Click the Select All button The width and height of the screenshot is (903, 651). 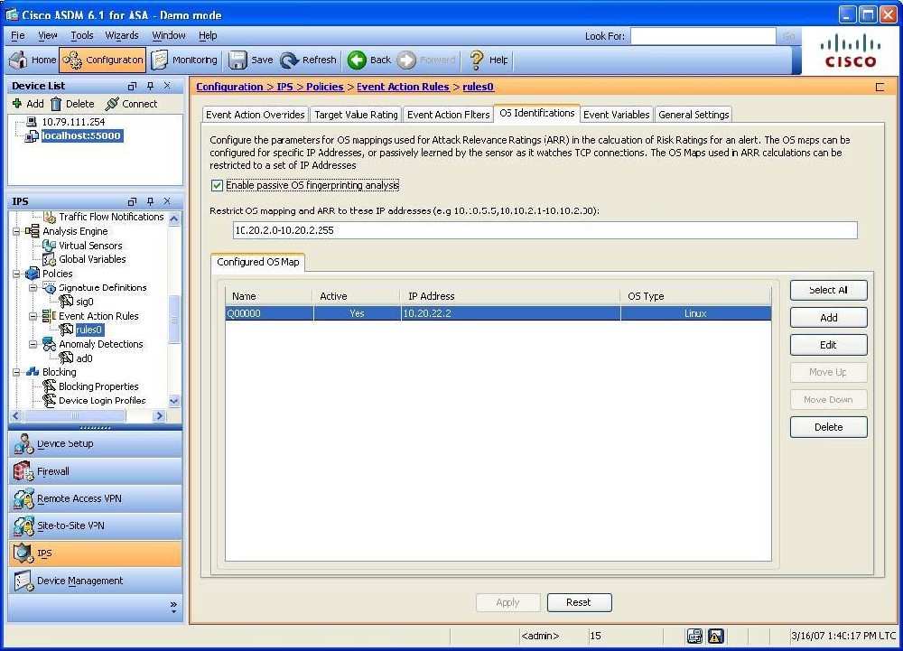[828, 290]
